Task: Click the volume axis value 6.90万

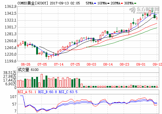Action: coord(11,84)
